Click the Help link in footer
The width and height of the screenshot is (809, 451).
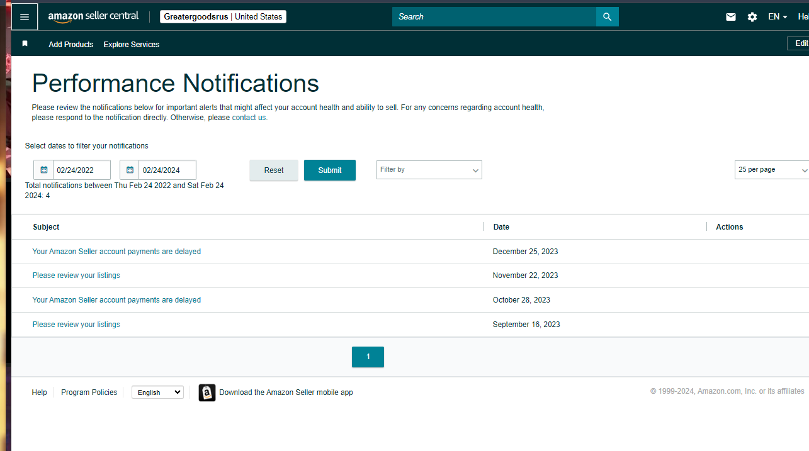(40, 393)
